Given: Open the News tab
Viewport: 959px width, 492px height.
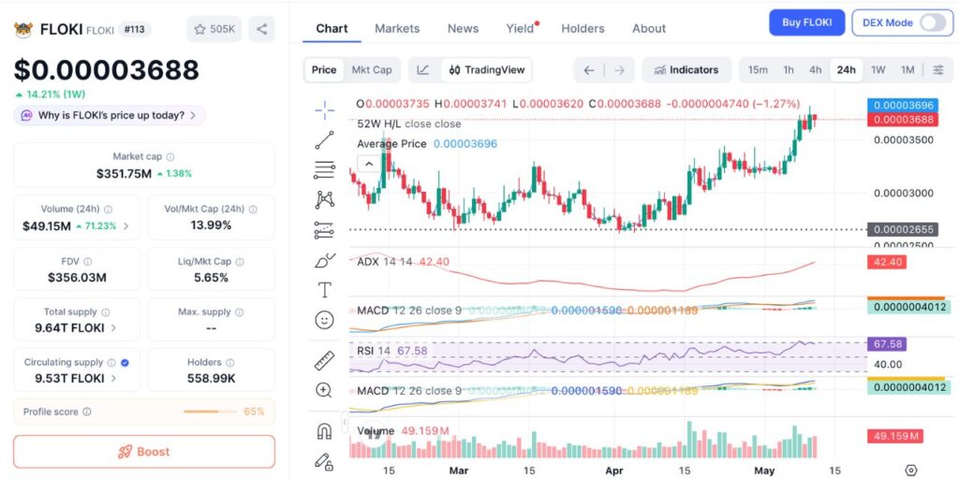Looking at the screenshot, I should click(x=463, y=29).
